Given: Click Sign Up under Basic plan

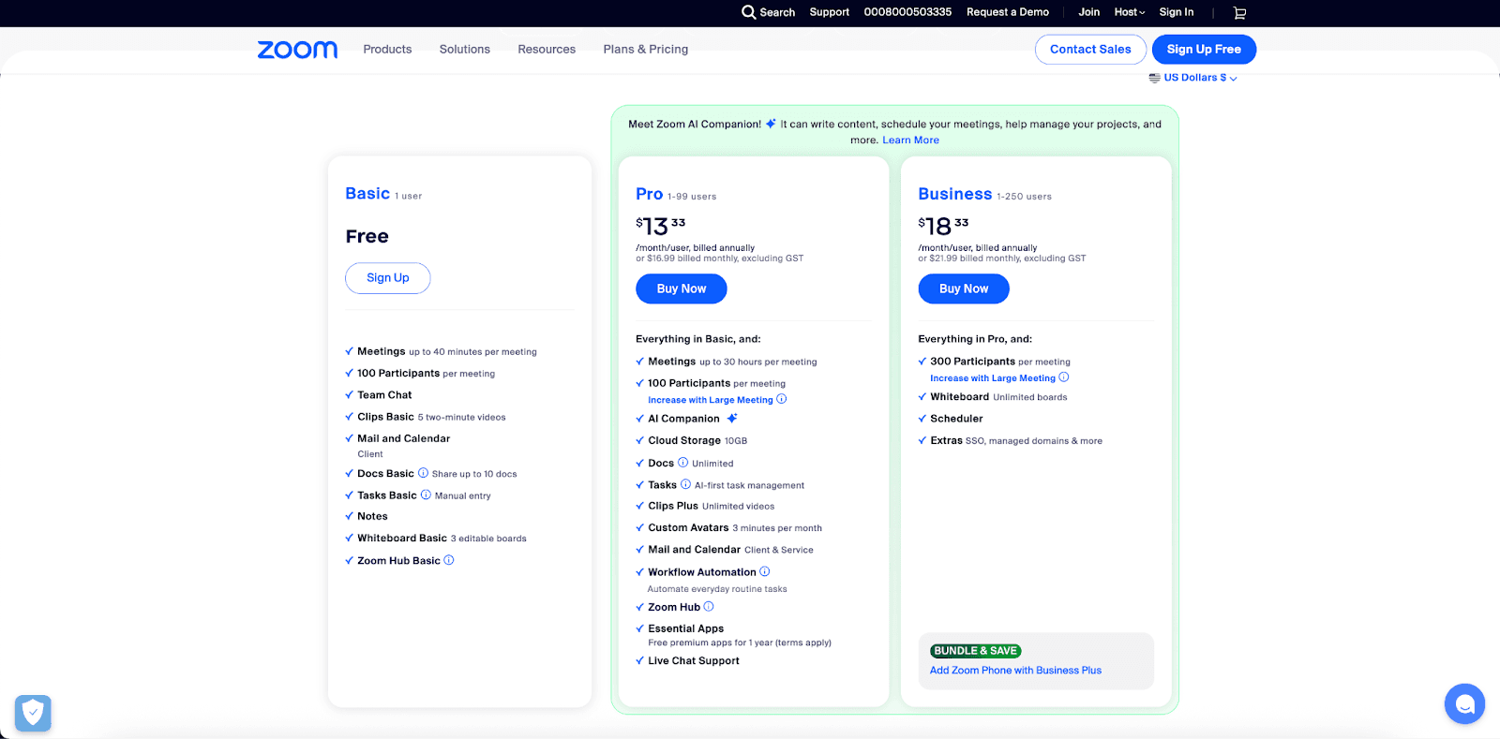Looking at the screenshot, I should click(x=388, y=278).
